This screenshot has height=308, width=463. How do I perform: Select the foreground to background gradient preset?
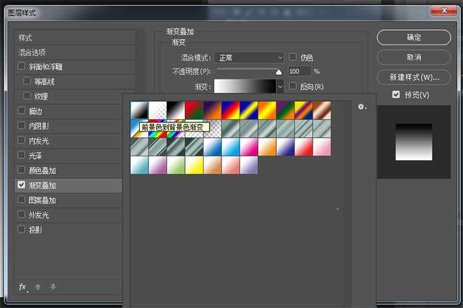138,109
